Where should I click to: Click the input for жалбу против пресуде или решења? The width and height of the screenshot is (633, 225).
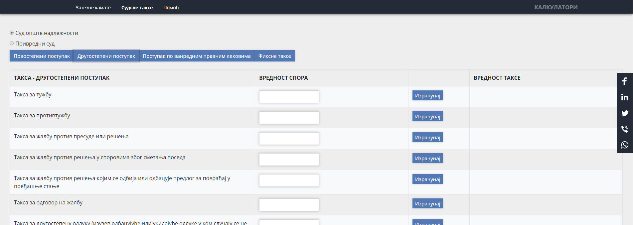click(289, 139)
